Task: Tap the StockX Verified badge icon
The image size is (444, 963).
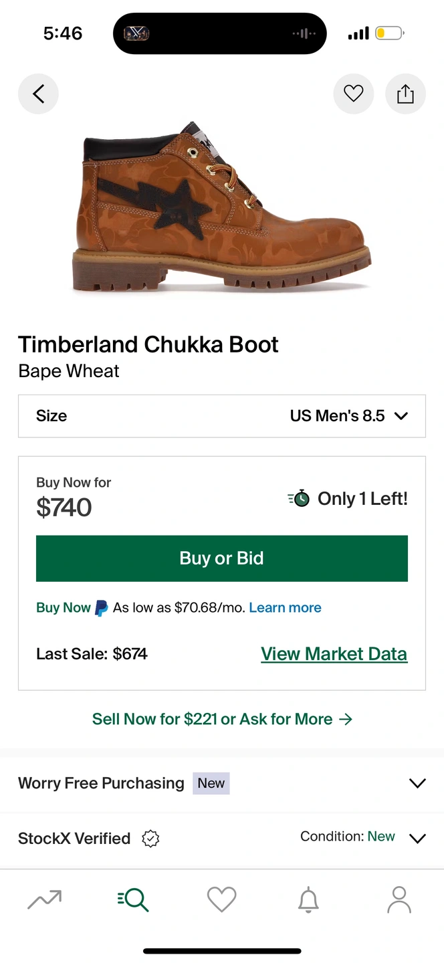Action: point(150,839)
